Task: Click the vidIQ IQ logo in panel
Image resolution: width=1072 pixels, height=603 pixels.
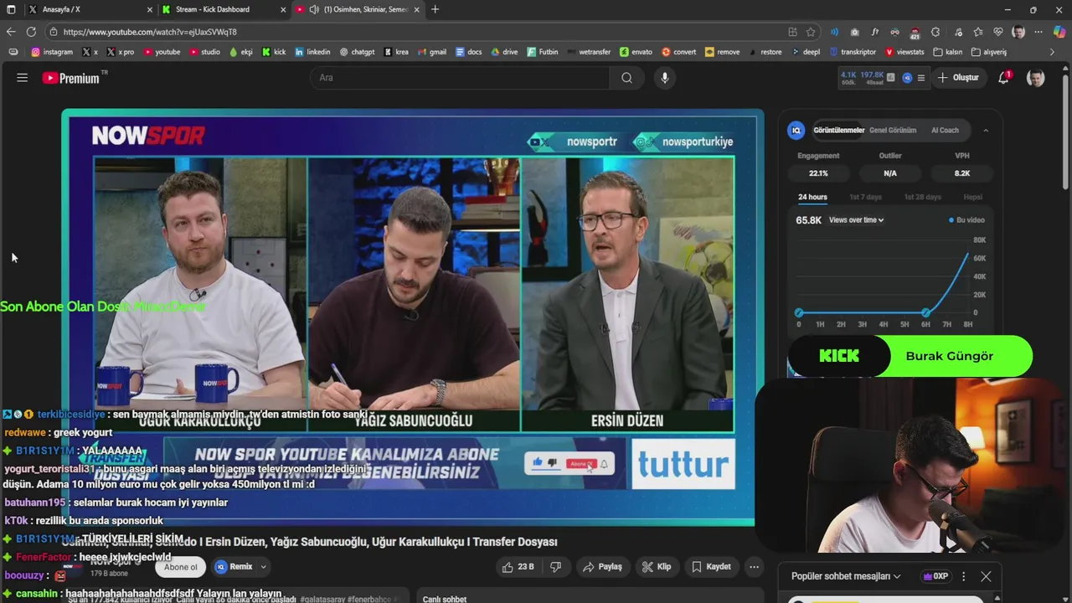Action: click(796, 131)
